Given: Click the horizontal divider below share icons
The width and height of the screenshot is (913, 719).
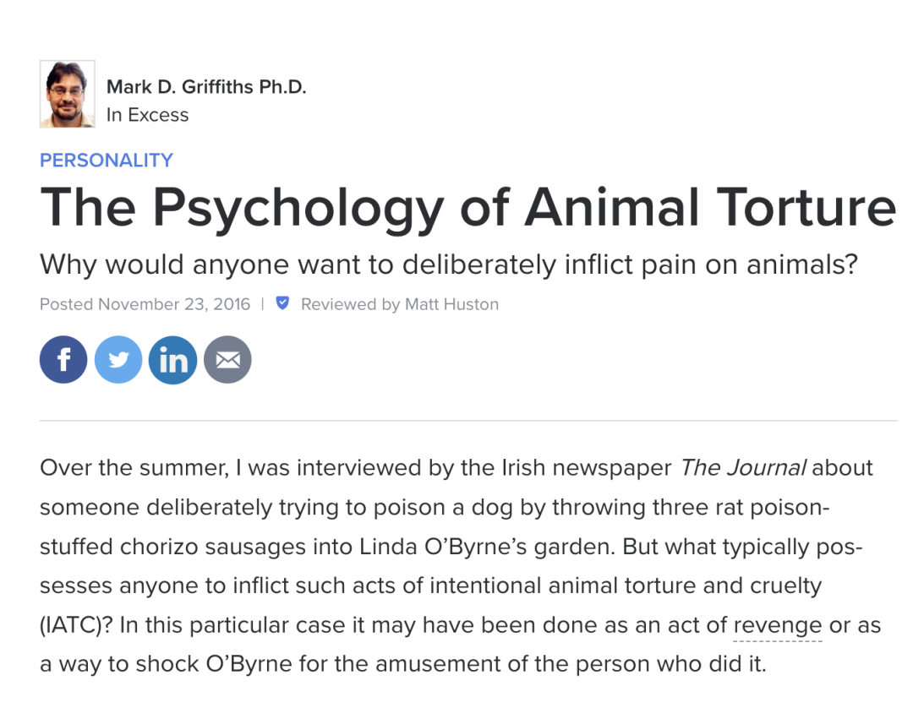Looking at the screenshot, I should (467, 420).
